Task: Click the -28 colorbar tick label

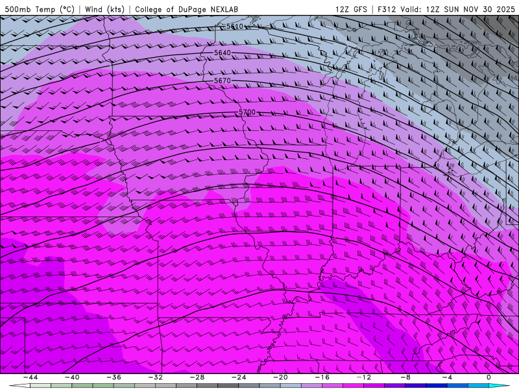Action: click(x=197, y=377)
